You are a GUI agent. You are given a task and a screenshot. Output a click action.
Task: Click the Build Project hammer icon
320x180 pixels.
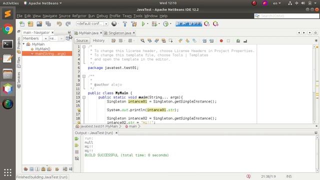(125, 24)
